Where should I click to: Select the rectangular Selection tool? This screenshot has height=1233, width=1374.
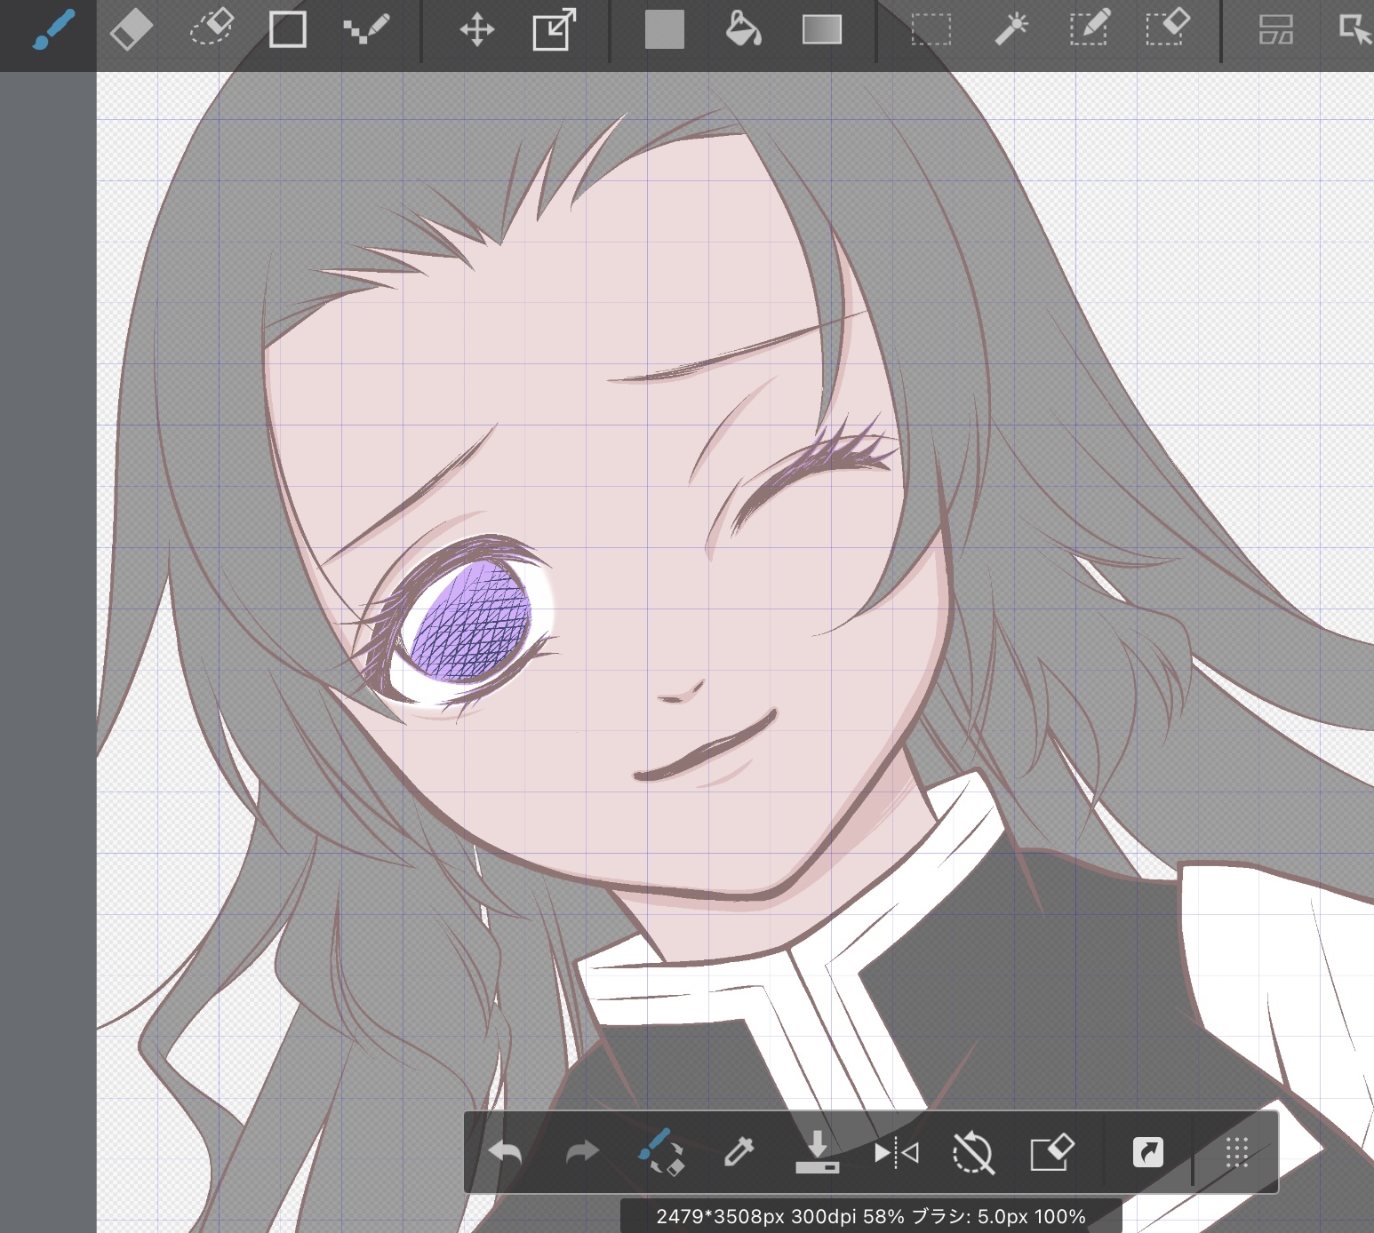coord(931,29)
